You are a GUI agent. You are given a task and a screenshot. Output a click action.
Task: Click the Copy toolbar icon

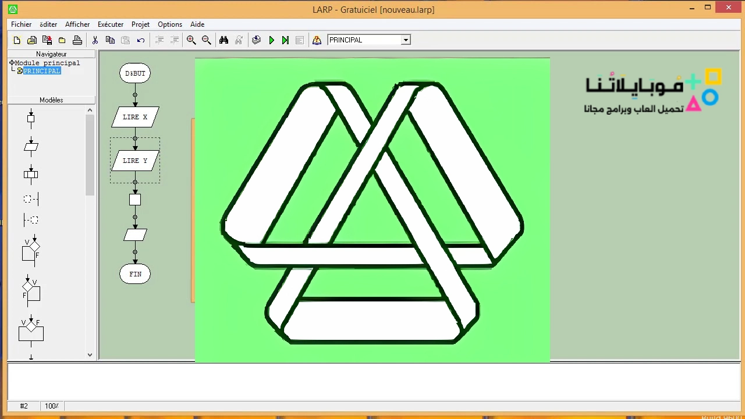[x=110, y=40]
